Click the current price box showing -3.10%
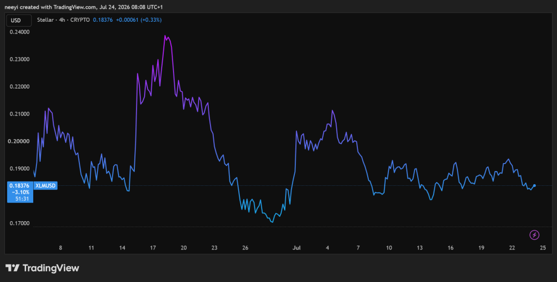Screen dimensions: 557x282 [20, 192]
